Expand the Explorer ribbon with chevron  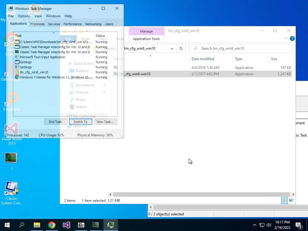point(286,39)
